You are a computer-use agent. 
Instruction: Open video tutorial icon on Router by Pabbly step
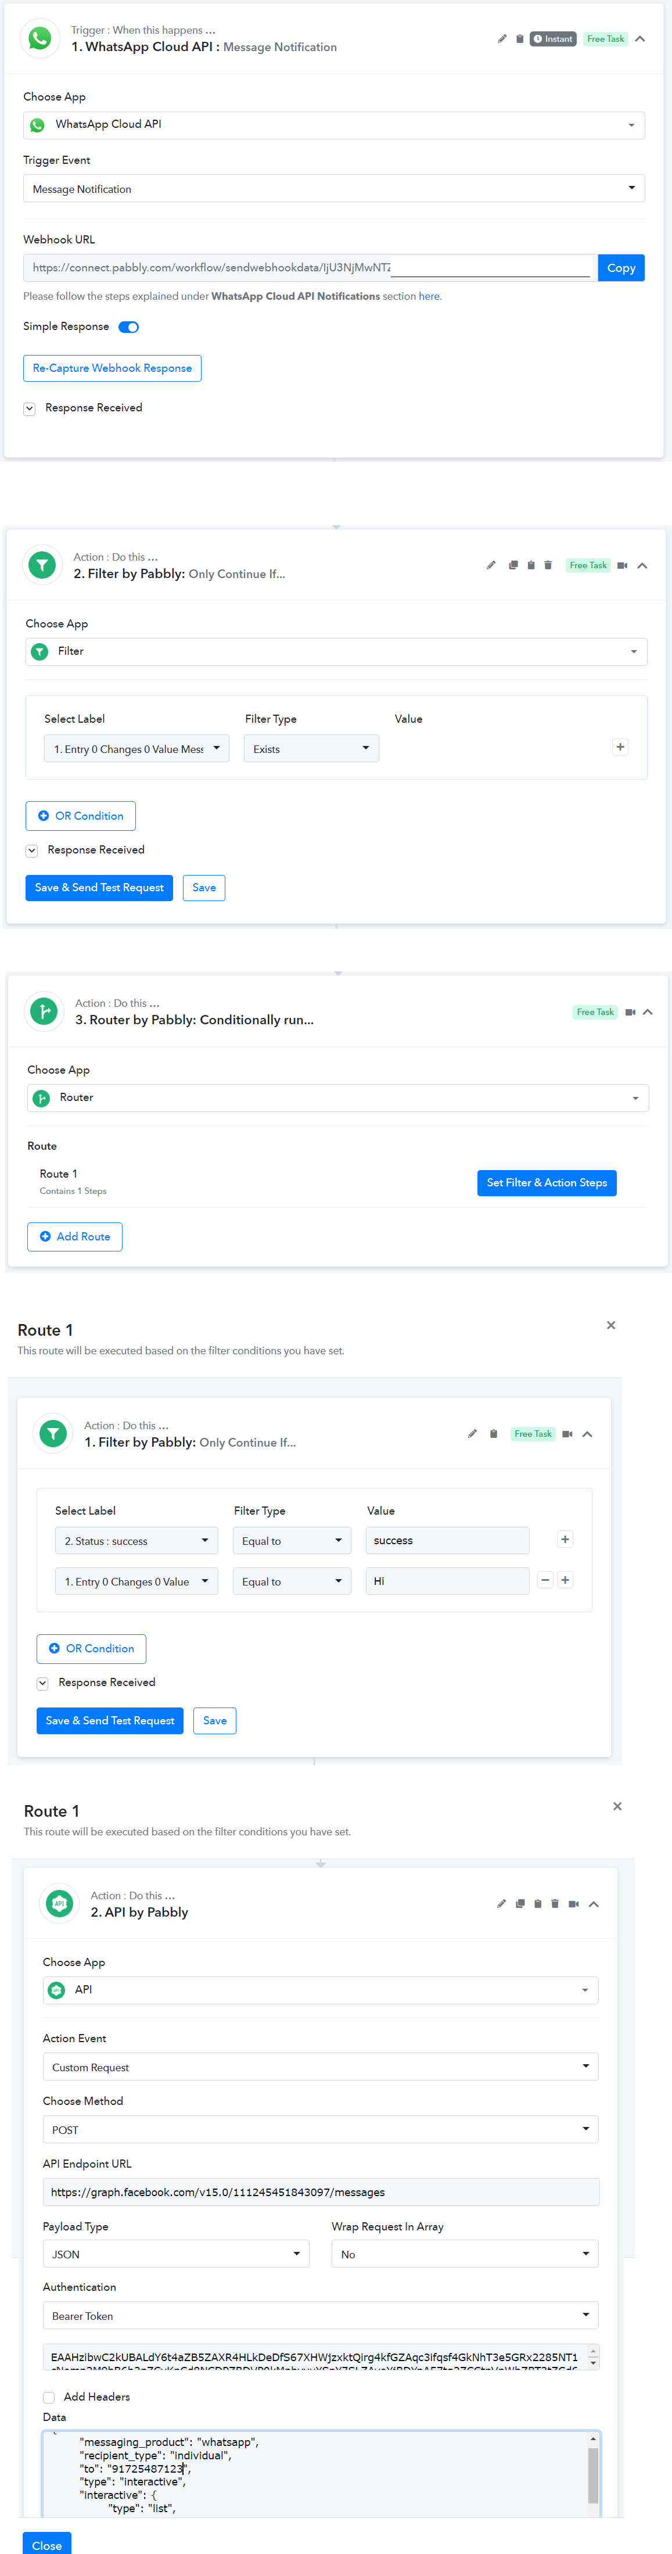coord(630,1012)
